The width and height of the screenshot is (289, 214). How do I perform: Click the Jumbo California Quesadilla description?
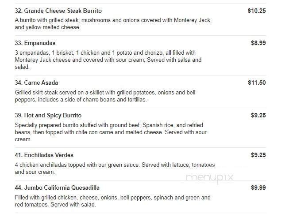tap(112, 201)
